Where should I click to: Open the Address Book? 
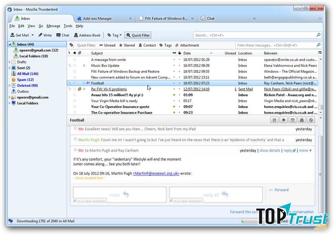(x=87, y=35)
